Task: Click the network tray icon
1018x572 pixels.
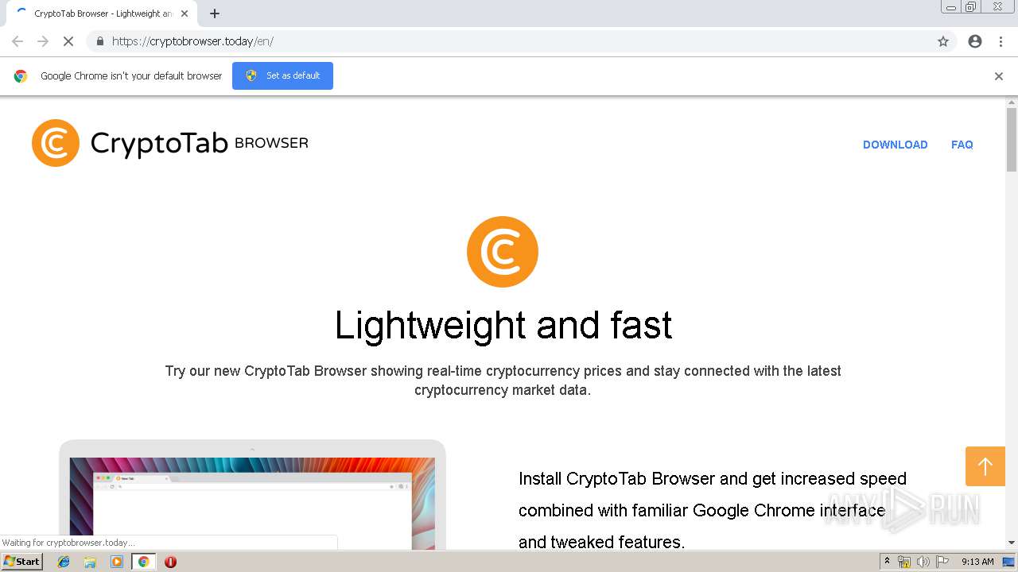Action: coord(904,562)
